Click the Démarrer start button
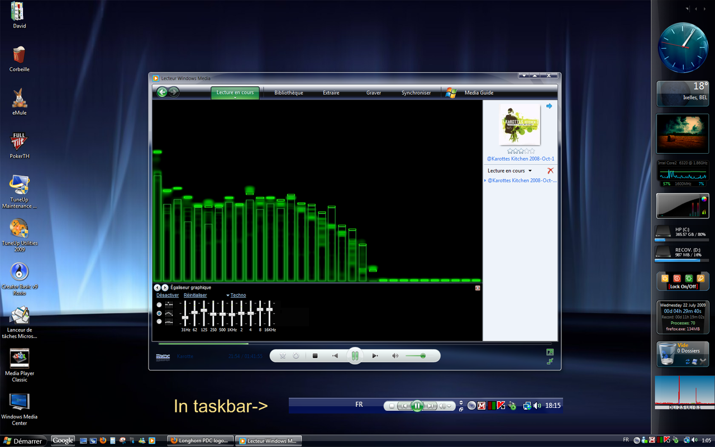 click(x=22, y=441)
